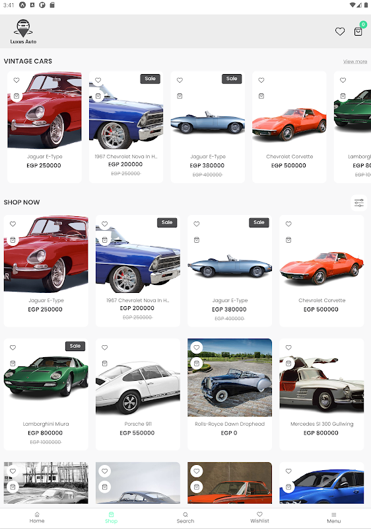Add Vintage Cars Chevrolet Corvette to cart
371x529 pixels.
click(261, 96)
